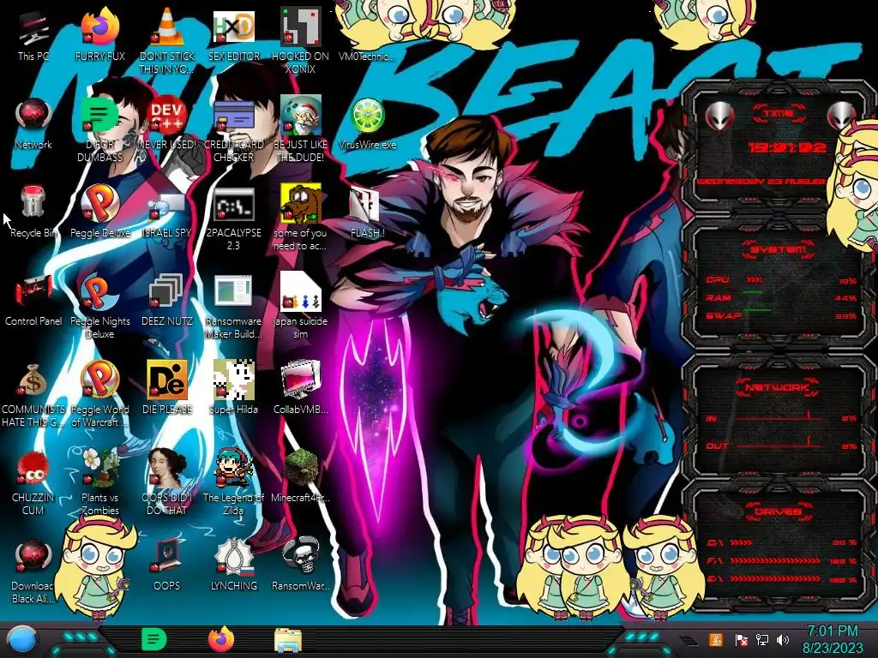878x658 pixels.
Task: Click the Action Center flag tray icon
Action: [742, 640]
